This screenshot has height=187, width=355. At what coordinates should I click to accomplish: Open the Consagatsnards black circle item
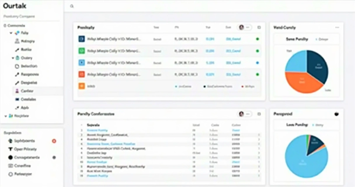point(24,157)
